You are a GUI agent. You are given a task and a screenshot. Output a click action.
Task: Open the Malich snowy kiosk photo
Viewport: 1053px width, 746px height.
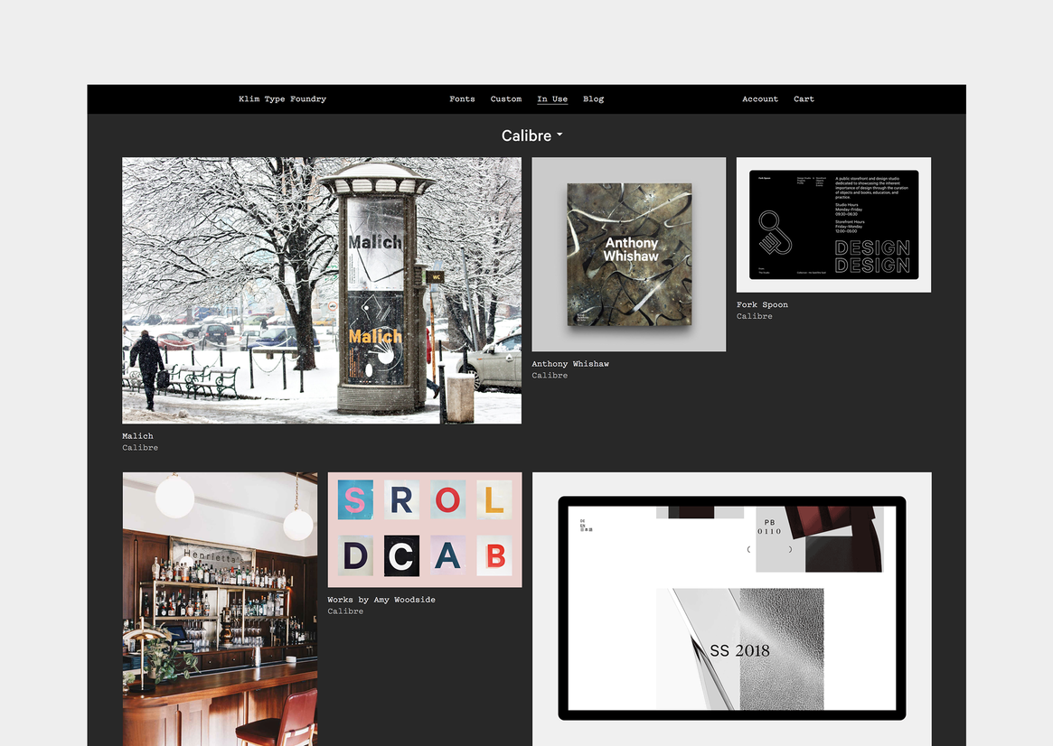pos(322,291)
